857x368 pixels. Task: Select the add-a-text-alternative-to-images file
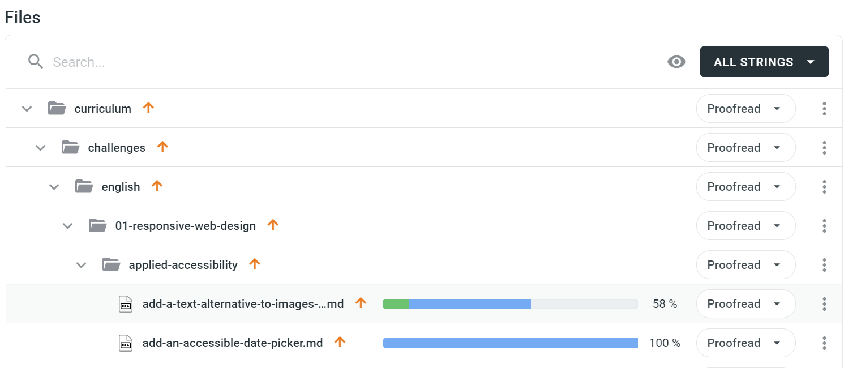click(243, 304)
